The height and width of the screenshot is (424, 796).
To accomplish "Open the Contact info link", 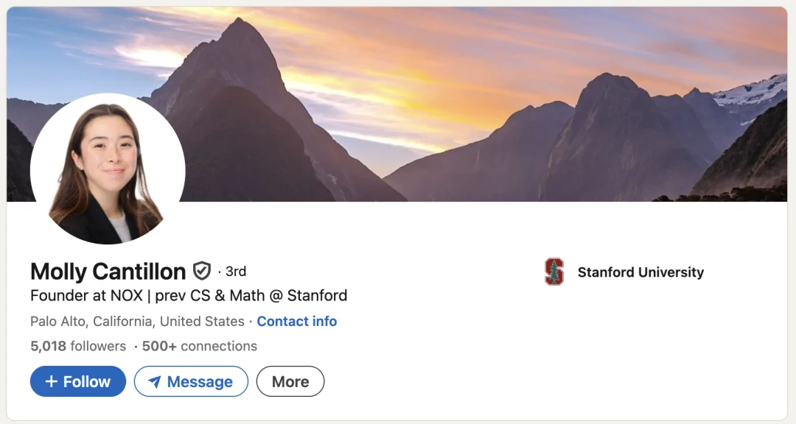I will 296,321.
